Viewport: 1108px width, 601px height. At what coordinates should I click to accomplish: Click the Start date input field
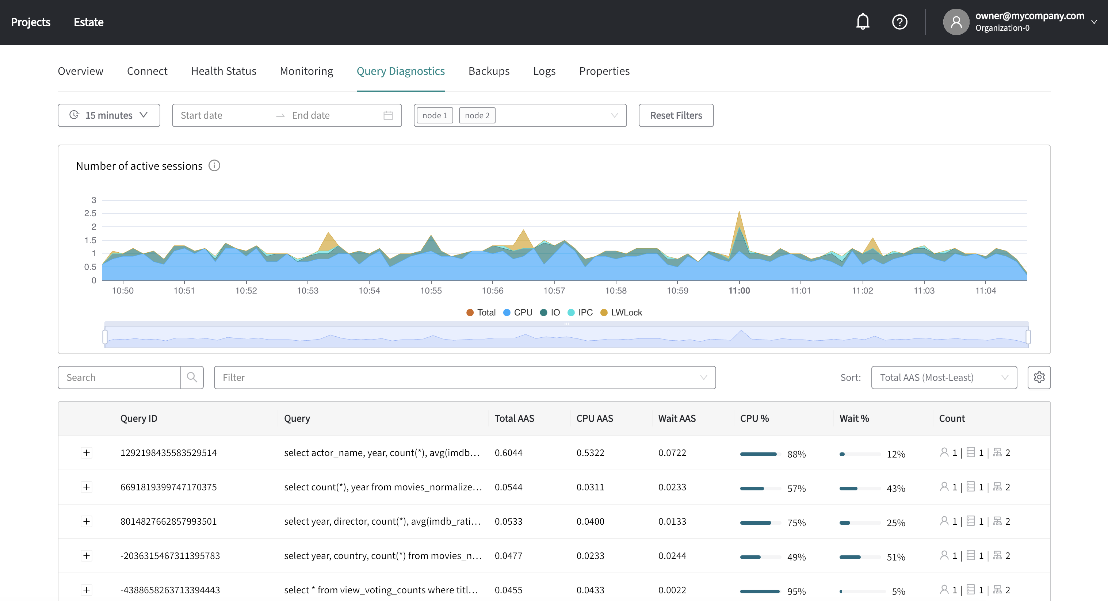(223, 115)
